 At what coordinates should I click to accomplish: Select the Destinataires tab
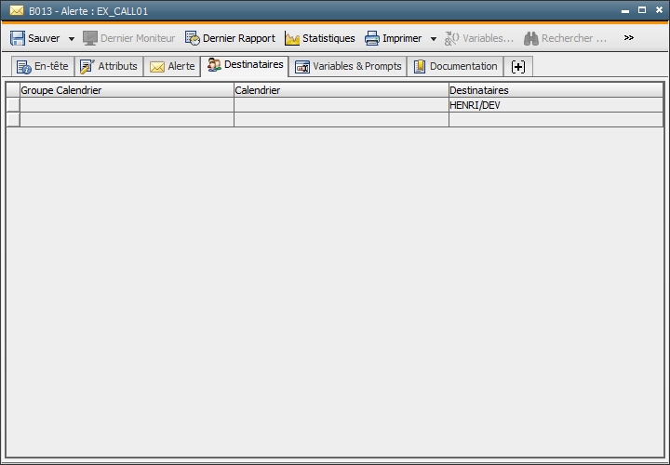(245, 65)
